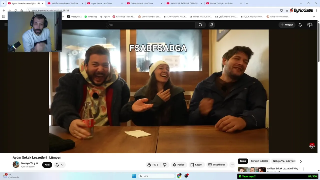Click the YouTube search magnifier button
Screen dimensions: 320x180
tap(200, 25)
